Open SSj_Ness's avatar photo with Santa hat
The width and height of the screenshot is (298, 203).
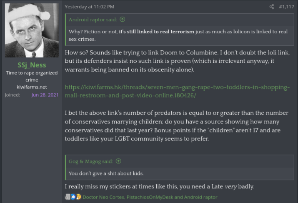tap(32, 30)
